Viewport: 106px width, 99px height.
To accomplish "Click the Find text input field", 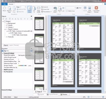I will pyautogui.click(x=70, y=8).
